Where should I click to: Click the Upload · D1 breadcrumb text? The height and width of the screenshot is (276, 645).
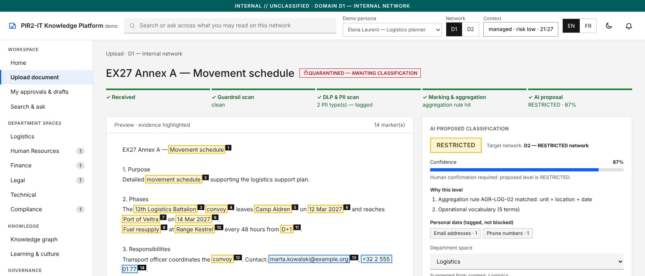pos(144,54)
